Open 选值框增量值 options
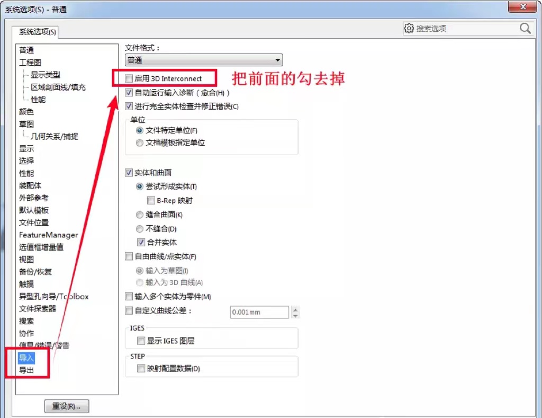This screenshot has width=542, height=418. coord(41,247)
